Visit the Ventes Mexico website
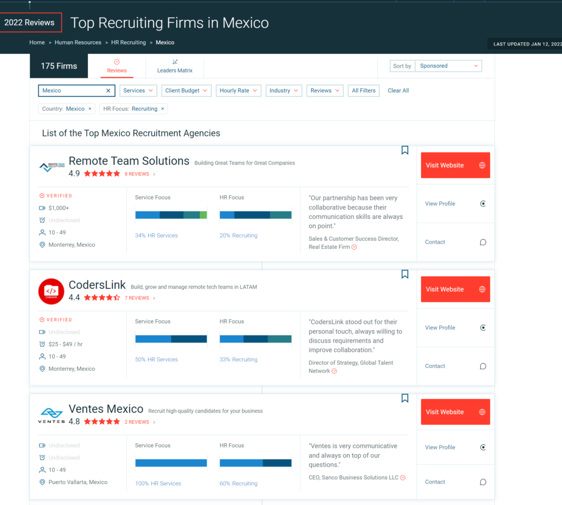This screenshot has height=505, width=562. [455, 412]
